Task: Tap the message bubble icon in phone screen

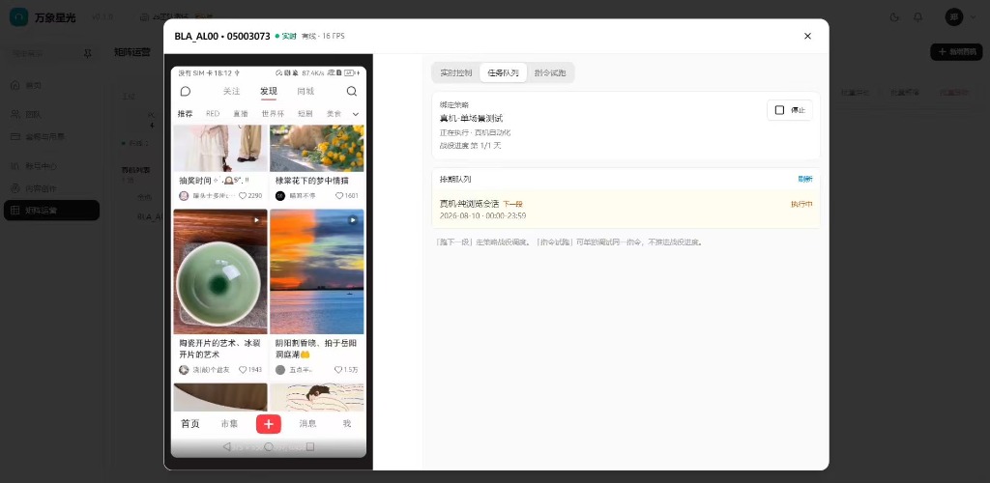Action: click(x=185, y=92)
